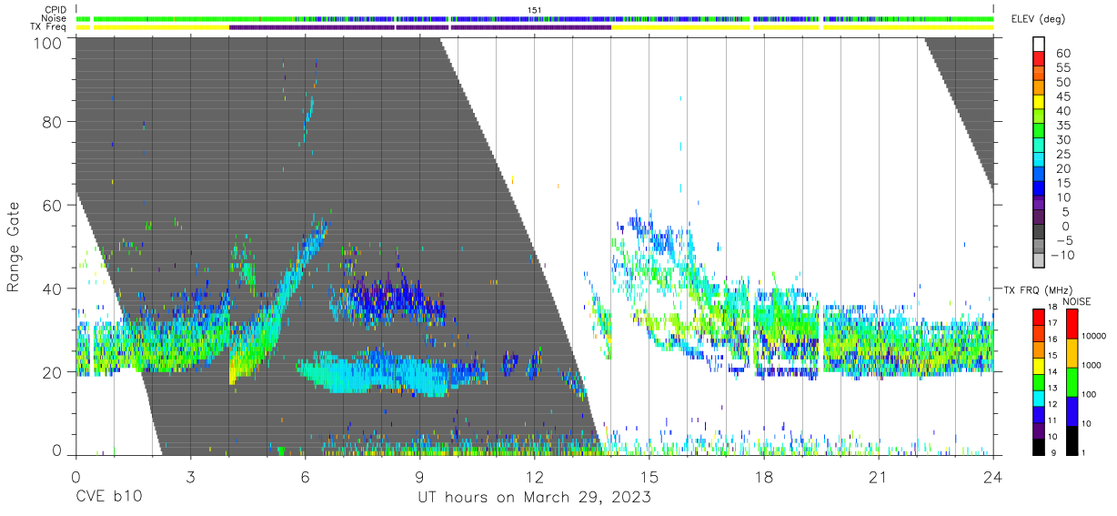The width and height of the screenshot is (1117, 516).
Task: Click the '3' tick on UT hours axis
Action: [190, 477]
